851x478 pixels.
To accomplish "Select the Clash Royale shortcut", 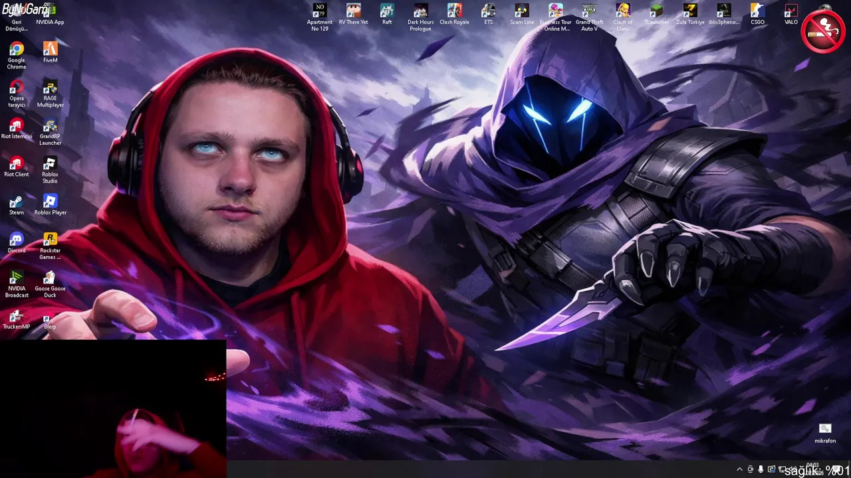I will pyautogui.click(x=454, y=15).
